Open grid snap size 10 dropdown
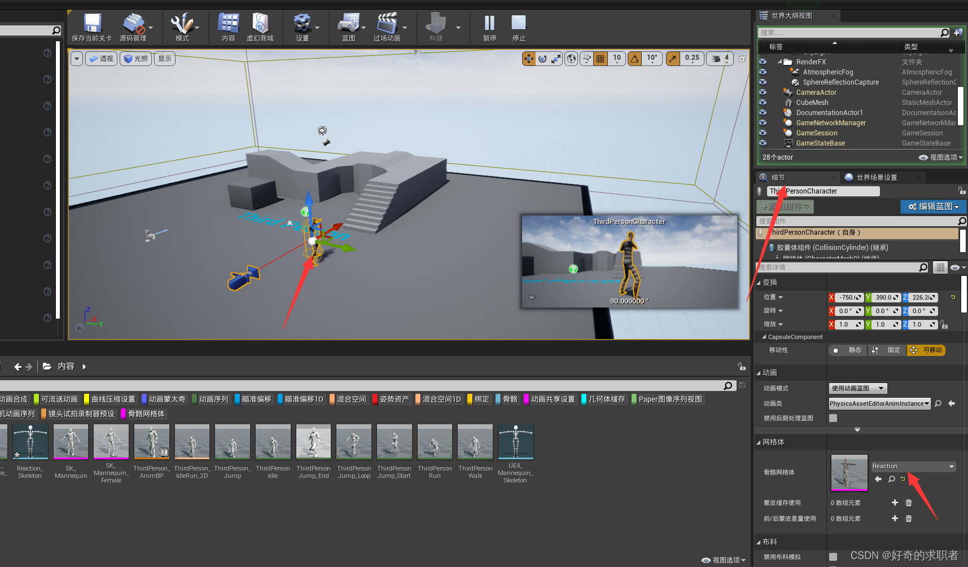The image size is (968, 567). (x=617, y=58)
